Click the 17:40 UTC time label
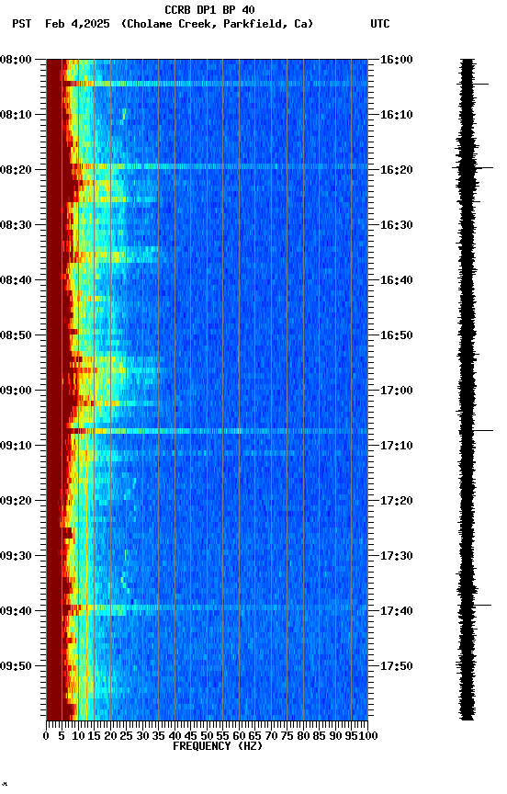The height and width of the screenshot is (794, 507). pos(397,611)
